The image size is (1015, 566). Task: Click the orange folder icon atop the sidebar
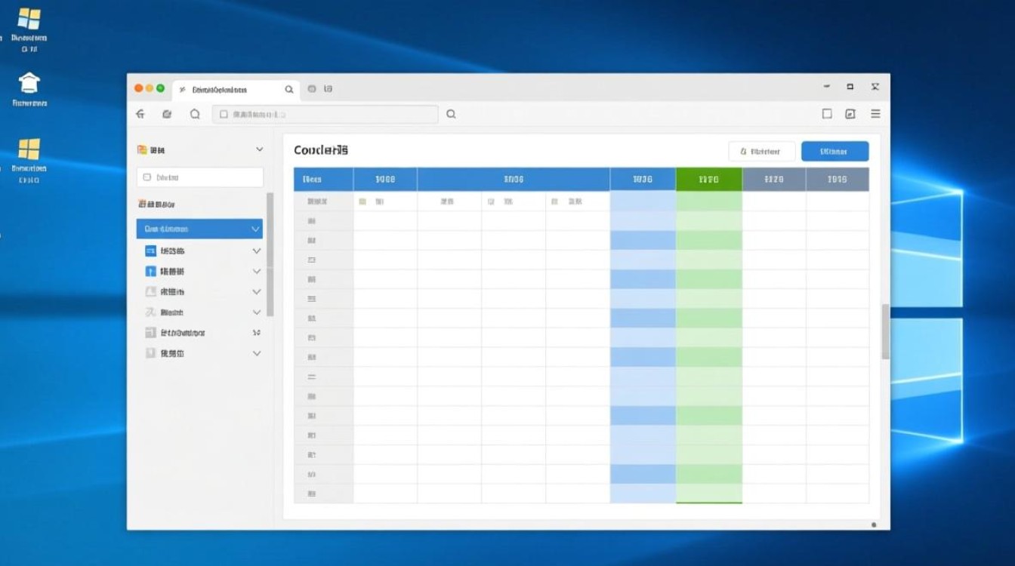pos(142,150)
